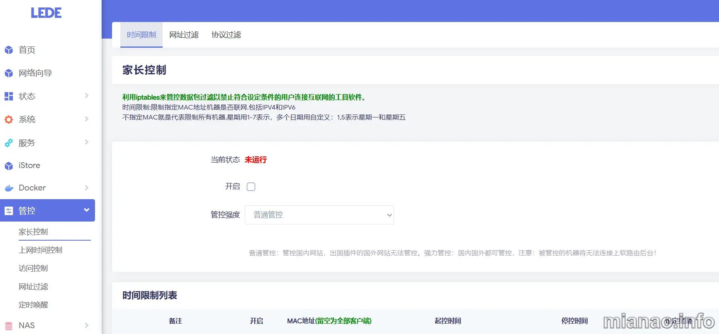Enable the 开启 checkbox
This screenshot has height=334, width=719.
[x=251, y=187]
